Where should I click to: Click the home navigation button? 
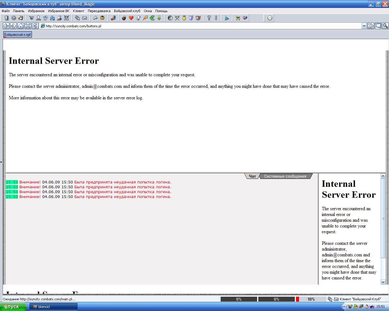point(20,26)
